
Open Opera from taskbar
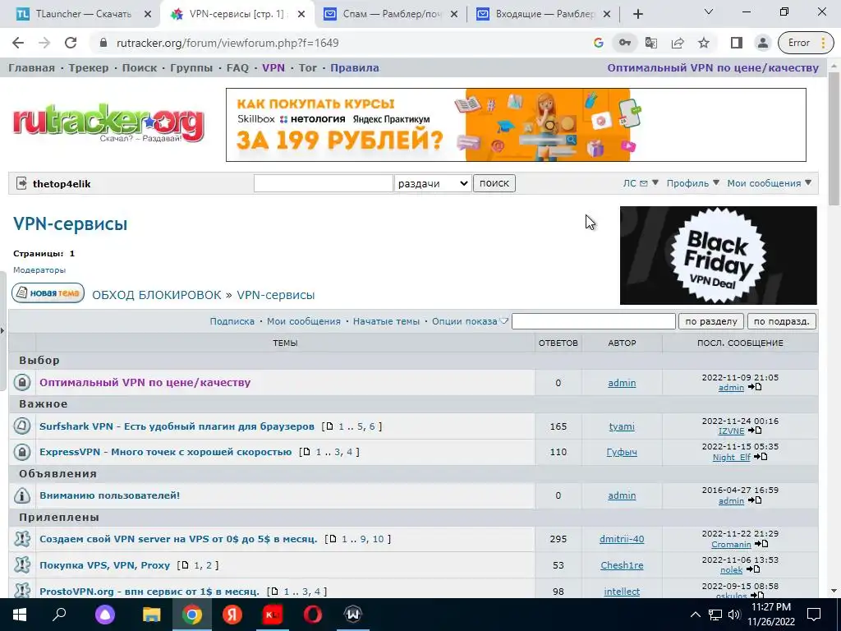coord(313,615)
